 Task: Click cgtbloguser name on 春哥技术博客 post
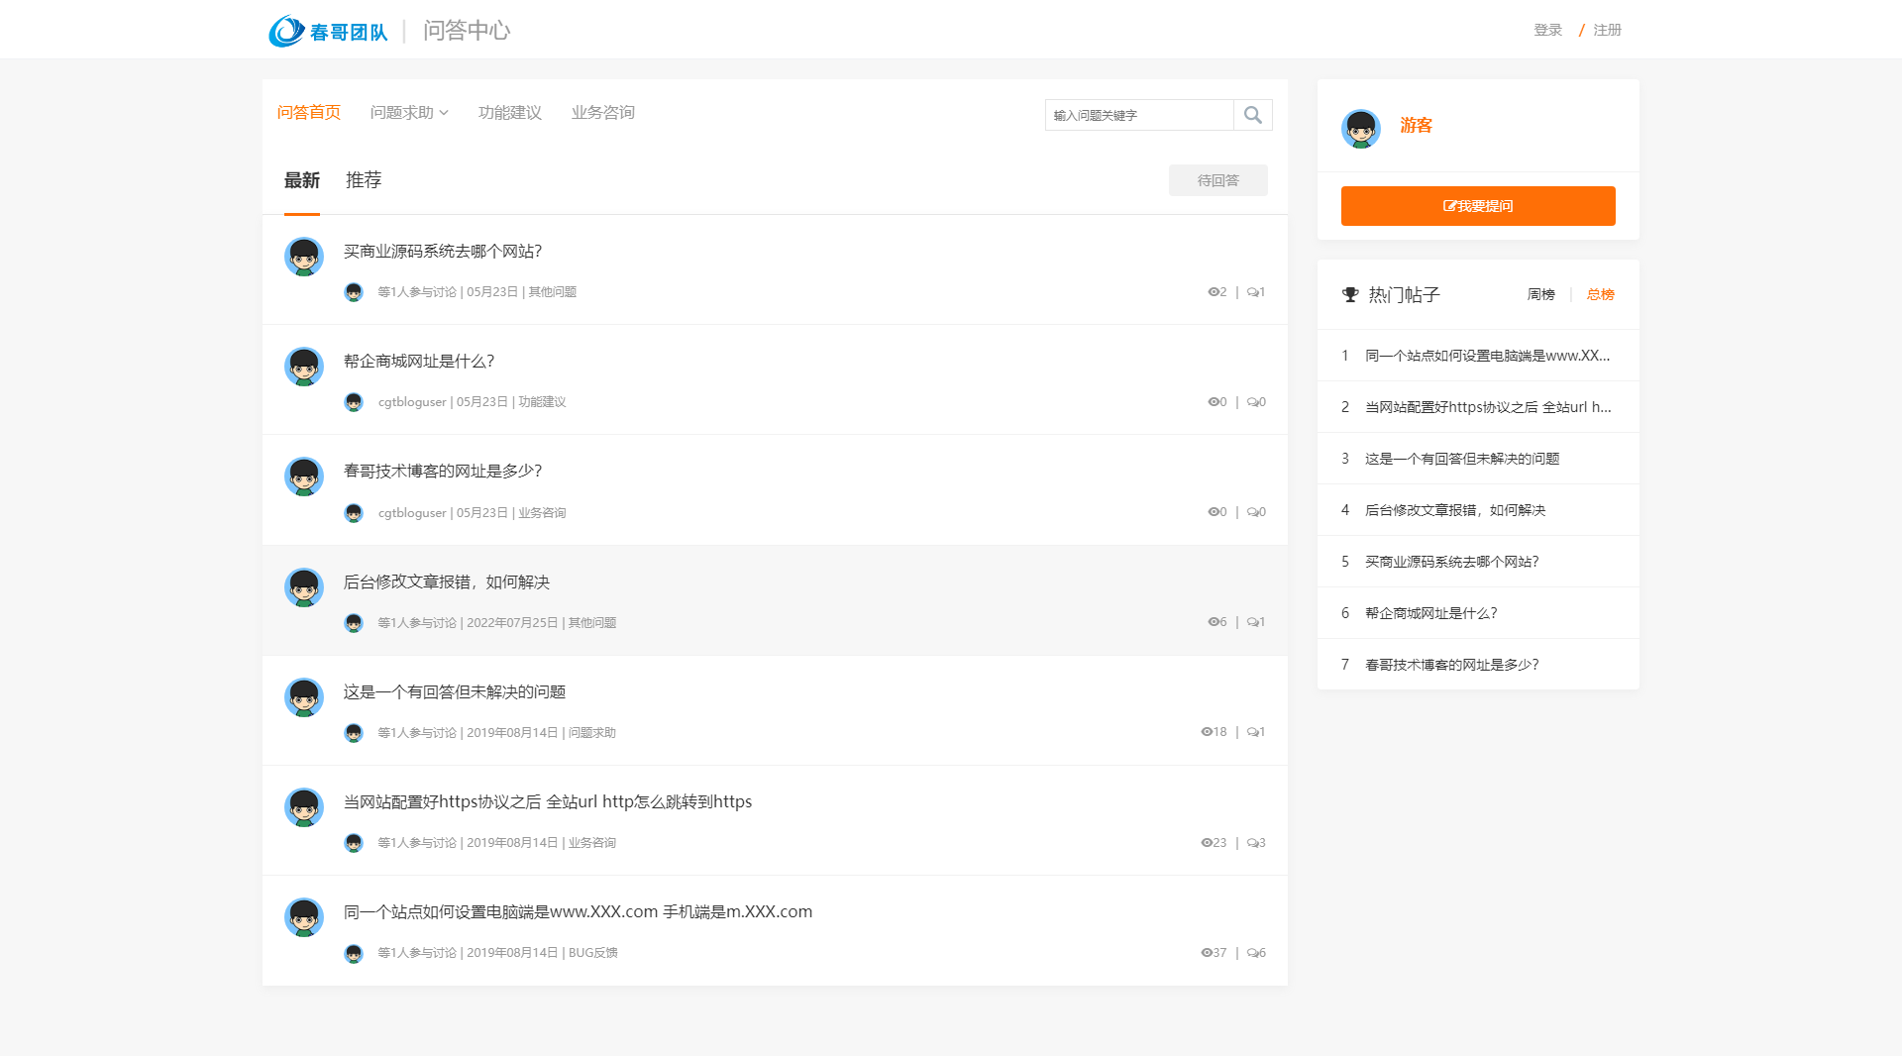[412, 513]
